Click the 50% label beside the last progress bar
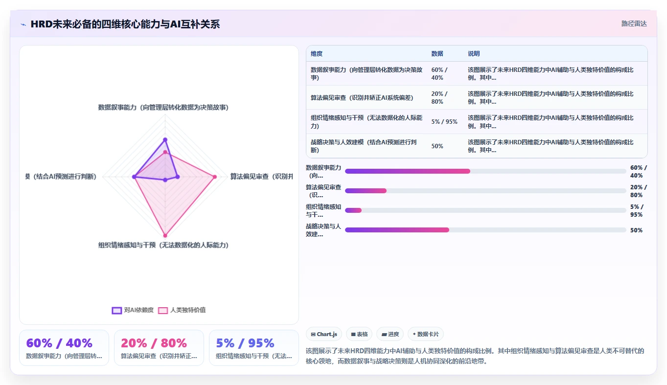This screenshot has width=667, height=385. point(636,230)
